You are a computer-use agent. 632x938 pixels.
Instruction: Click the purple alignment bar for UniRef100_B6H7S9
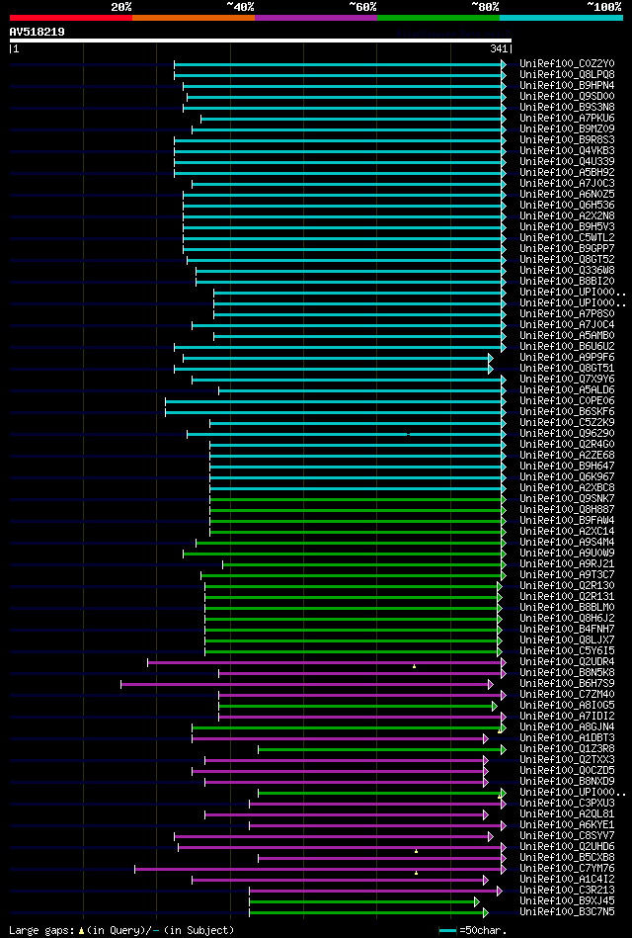point(307,684)
